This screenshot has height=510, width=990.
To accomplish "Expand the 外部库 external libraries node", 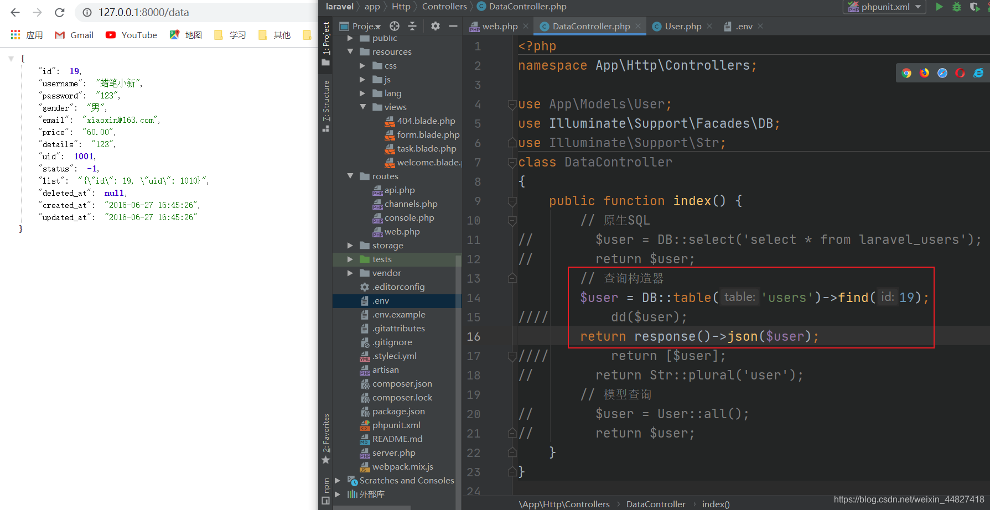I will click(338, 494).
